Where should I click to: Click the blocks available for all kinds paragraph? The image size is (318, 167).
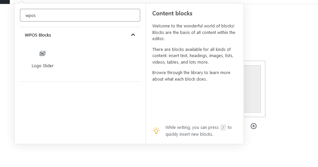(x=193, y=56)
